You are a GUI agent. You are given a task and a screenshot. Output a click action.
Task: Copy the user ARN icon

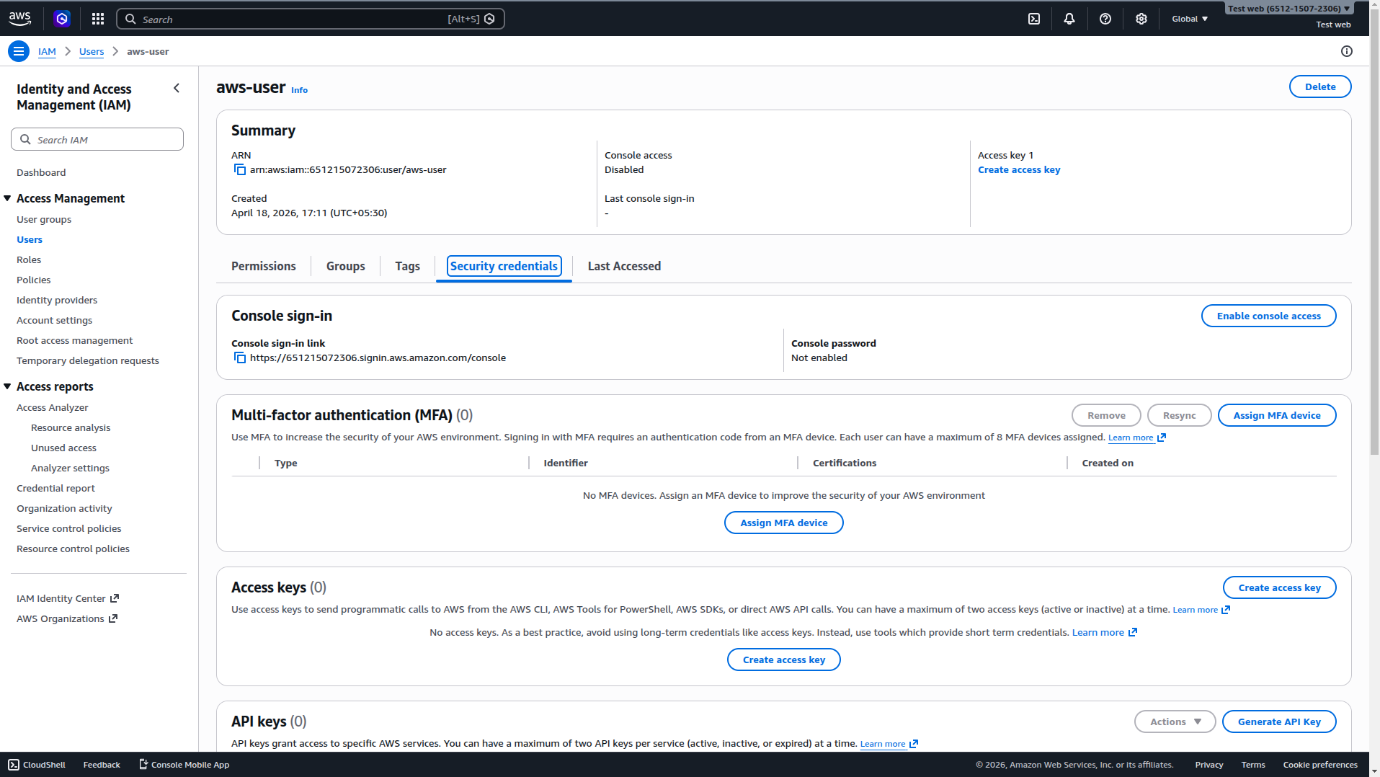[x=239, y=169]
